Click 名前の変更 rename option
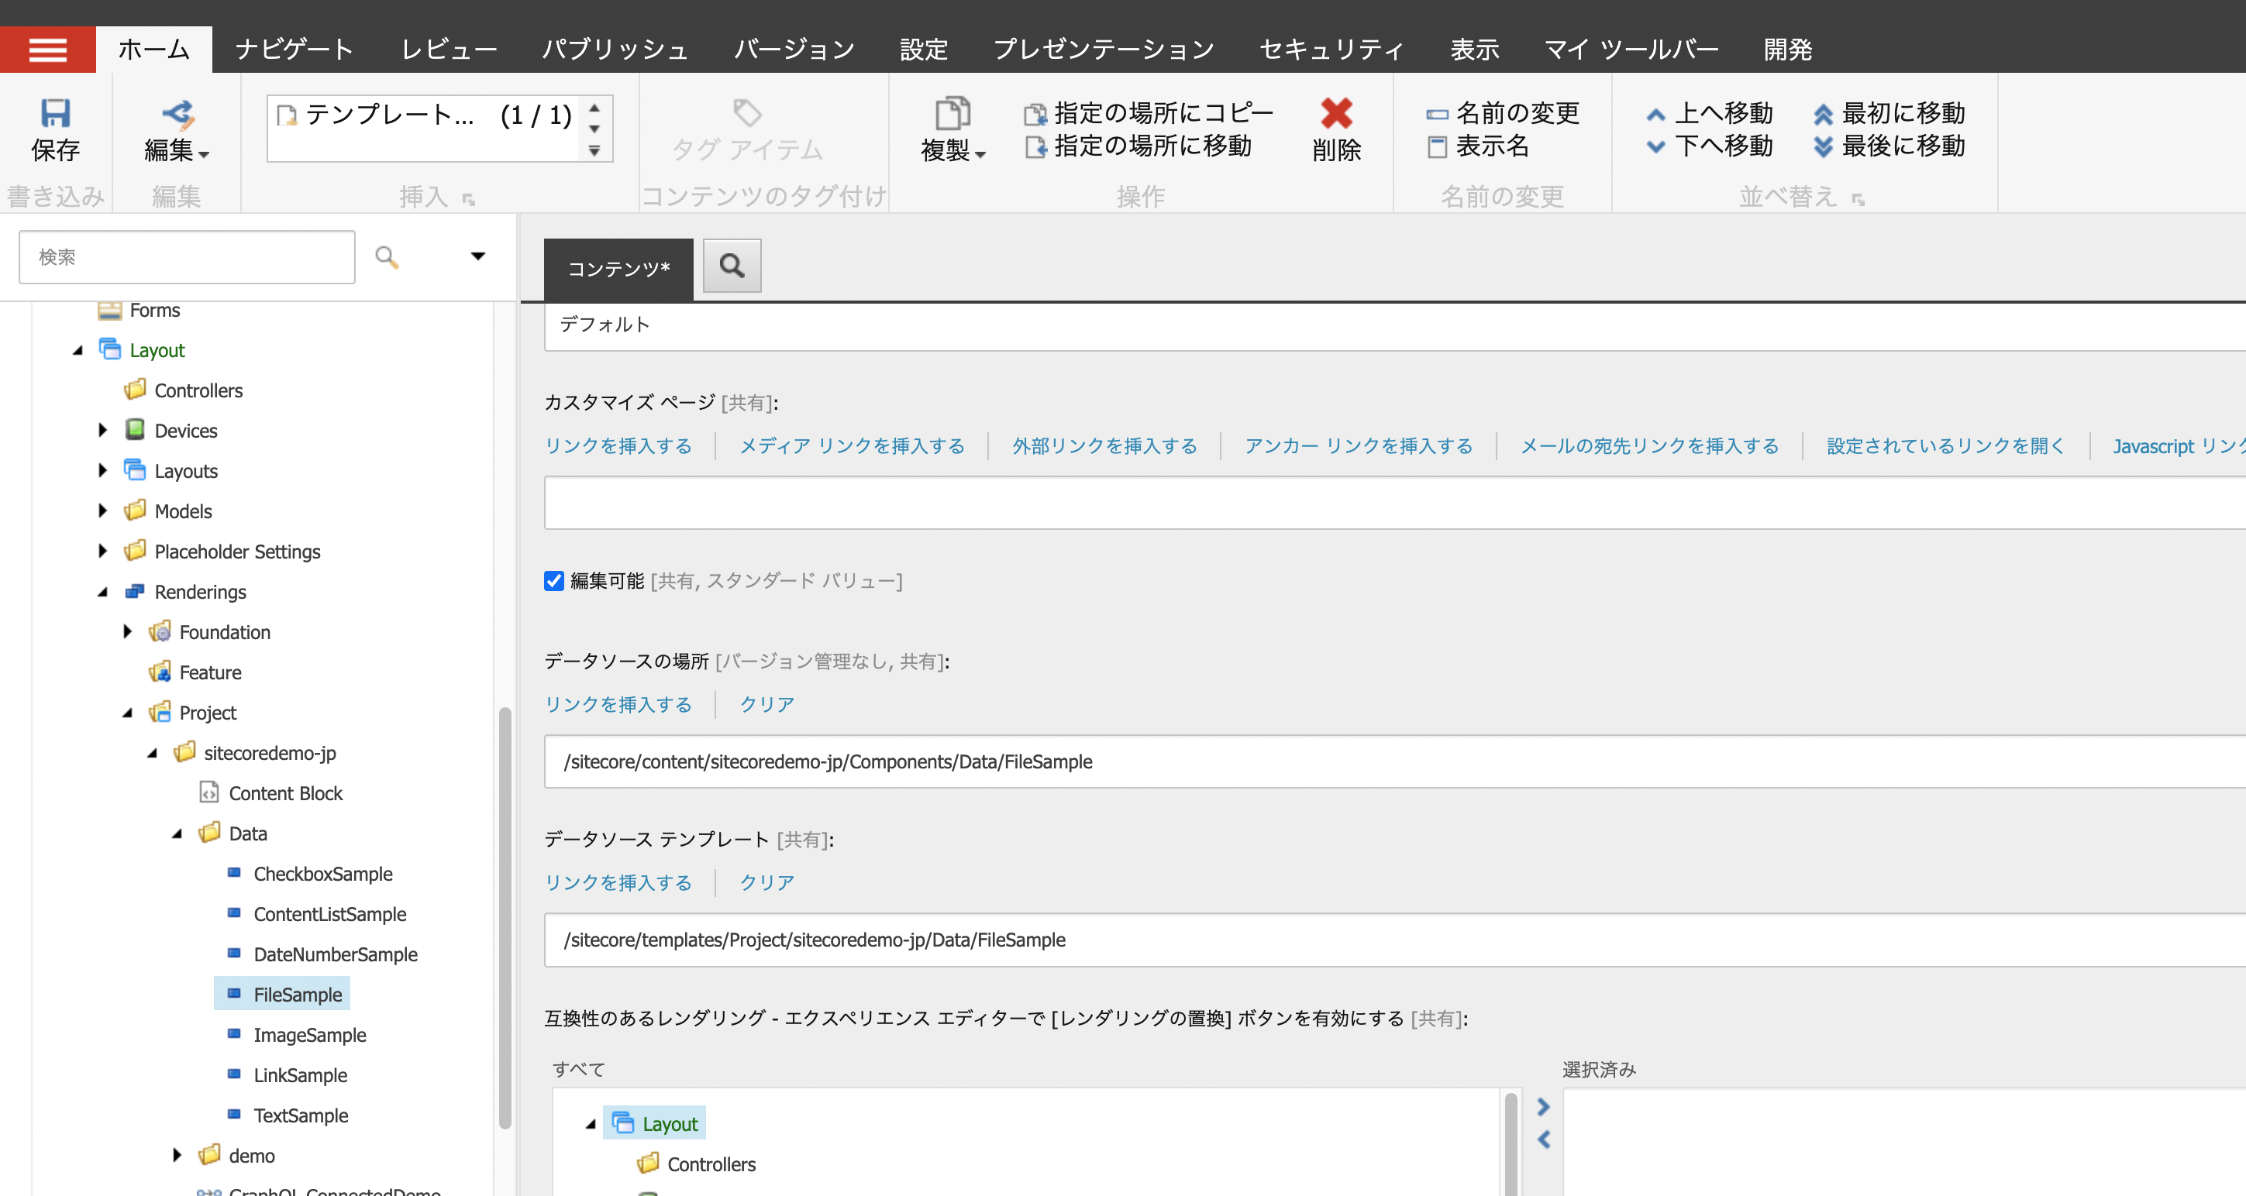The width and height of the screenshot is (2246, 1196). click(1502, 113)
